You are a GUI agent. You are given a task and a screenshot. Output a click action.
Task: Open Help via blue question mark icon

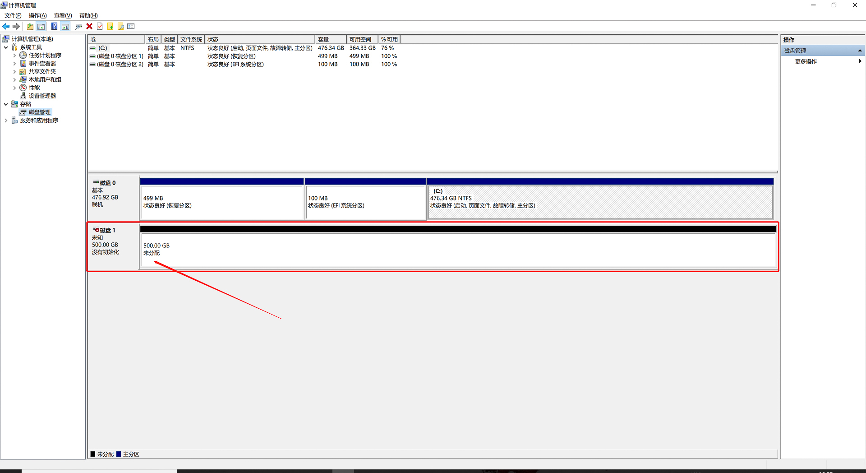[54, 27]
